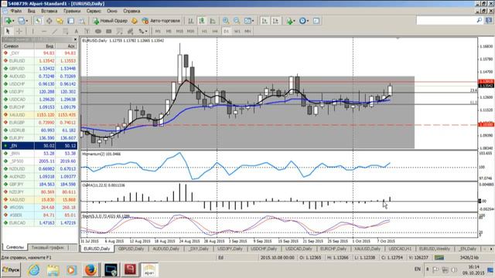The width and height of the screenshot is (495, 278).
Task: Toggle chart shift
Action: 275,21
